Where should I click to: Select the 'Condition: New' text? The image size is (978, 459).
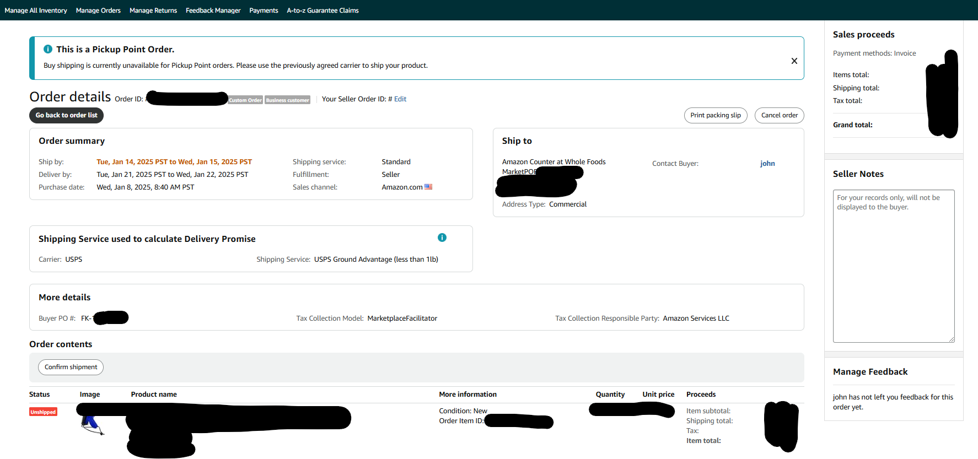pos(463,411)
